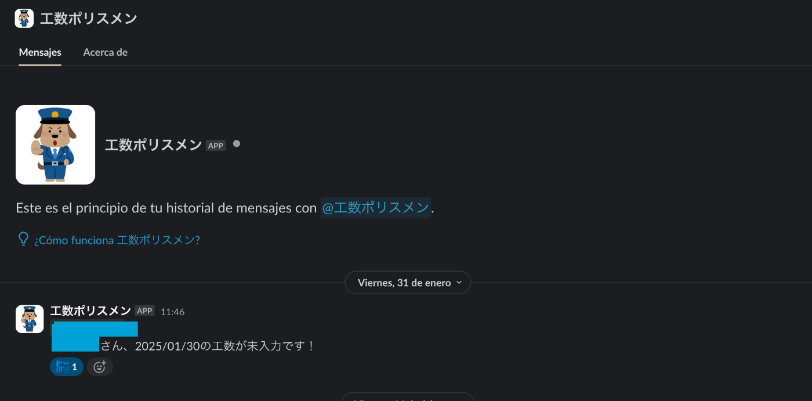Open the Viernes, 31 de enero date menu

408,283
